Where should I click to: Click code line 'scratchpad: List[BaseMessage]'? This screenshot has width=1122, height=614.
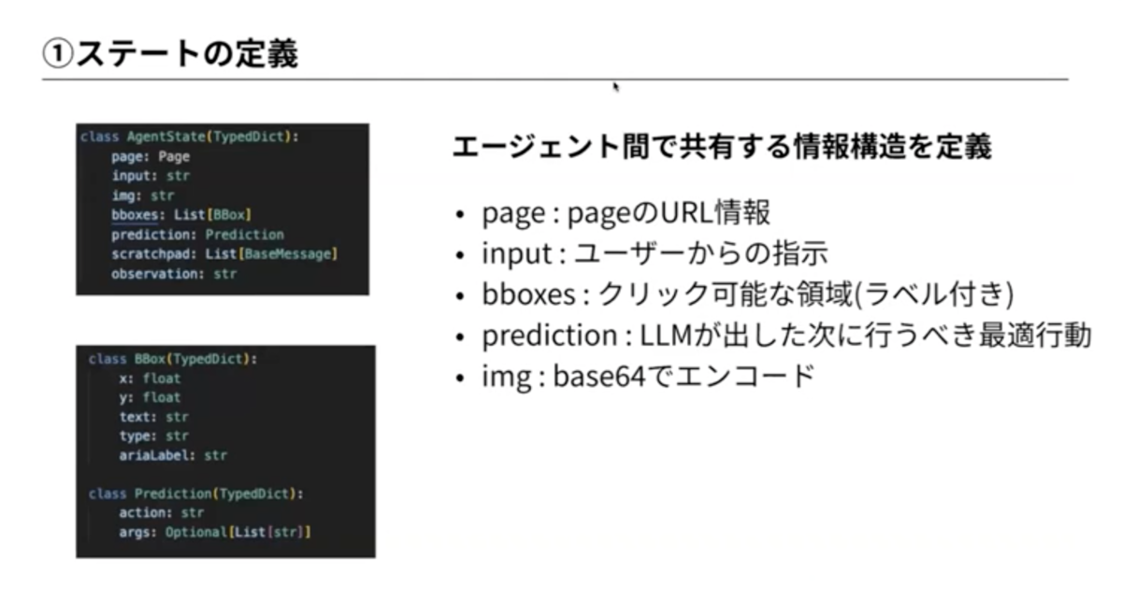224,254
